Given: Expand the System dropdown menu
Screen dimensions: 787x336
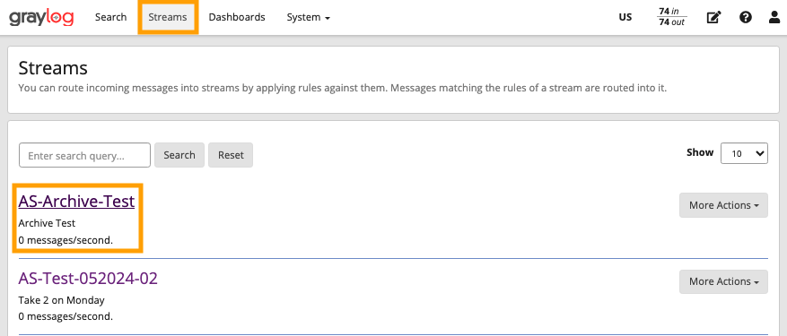Looking at the screenshot, I should [308, 17].
